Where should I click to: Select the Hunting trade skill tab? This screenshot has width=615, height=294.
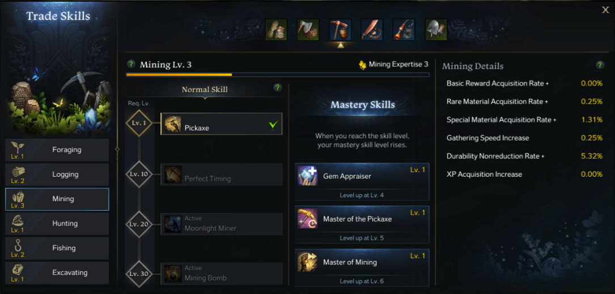coord(57,223)
